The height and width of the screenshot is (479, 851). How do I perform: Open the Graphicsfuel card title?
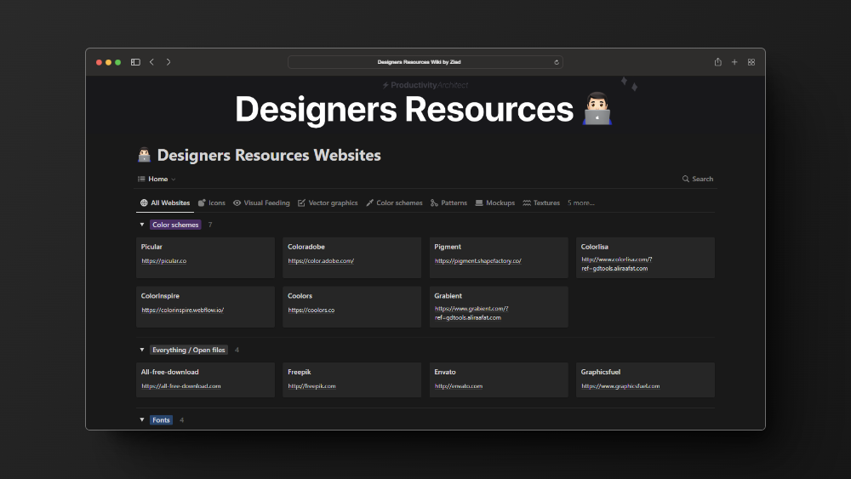coord(600,372)
